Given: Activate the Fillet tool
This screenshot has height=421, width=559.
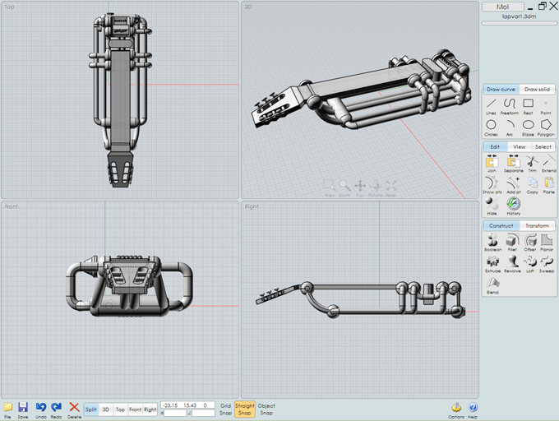Looking at the screenshot, I should [x=511, y=242].
